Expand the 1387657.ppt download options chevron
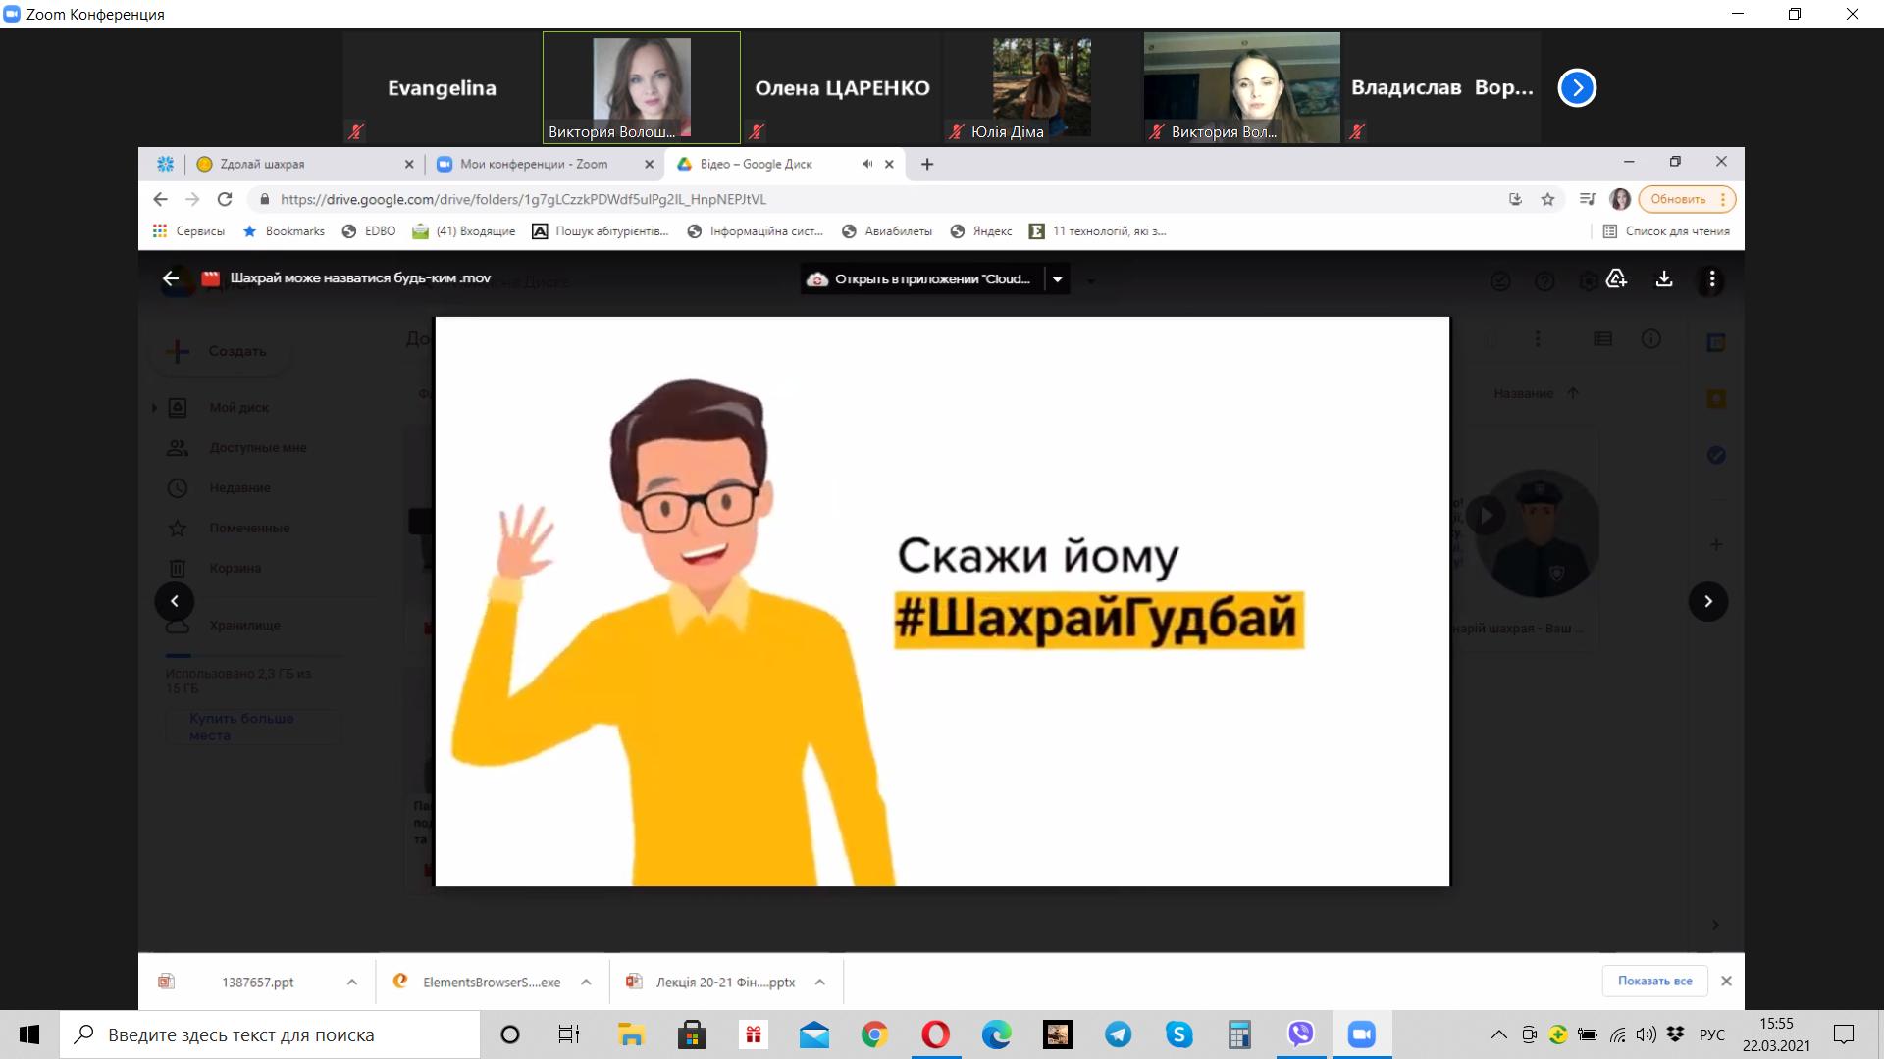 (351, 982)
